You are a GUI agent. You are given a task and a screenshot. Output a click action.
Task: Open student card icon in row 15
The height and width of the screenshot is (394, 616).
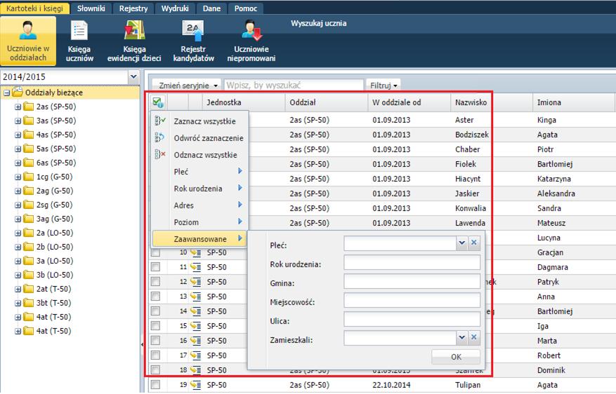tap(196, 326)
